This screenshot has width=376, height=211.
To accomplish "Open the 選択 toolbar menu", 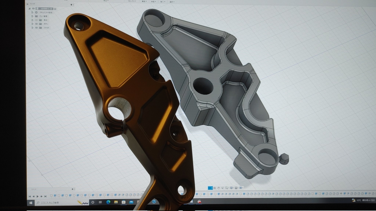I will (172, 2).
